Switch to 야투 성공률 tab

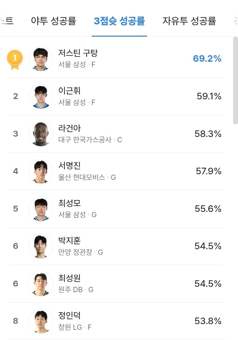pos(54,21)
